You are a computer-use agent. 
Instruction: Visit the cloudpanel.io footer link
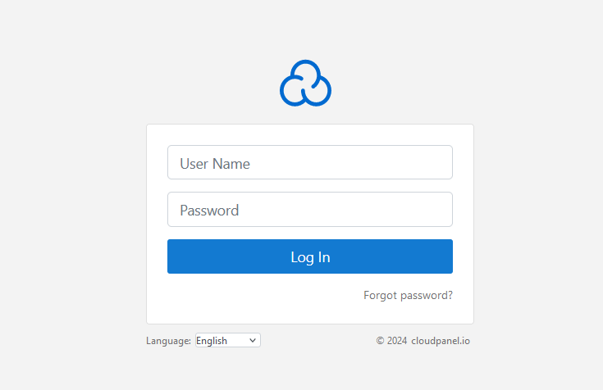pyautogui.click(x=441, y=341)
